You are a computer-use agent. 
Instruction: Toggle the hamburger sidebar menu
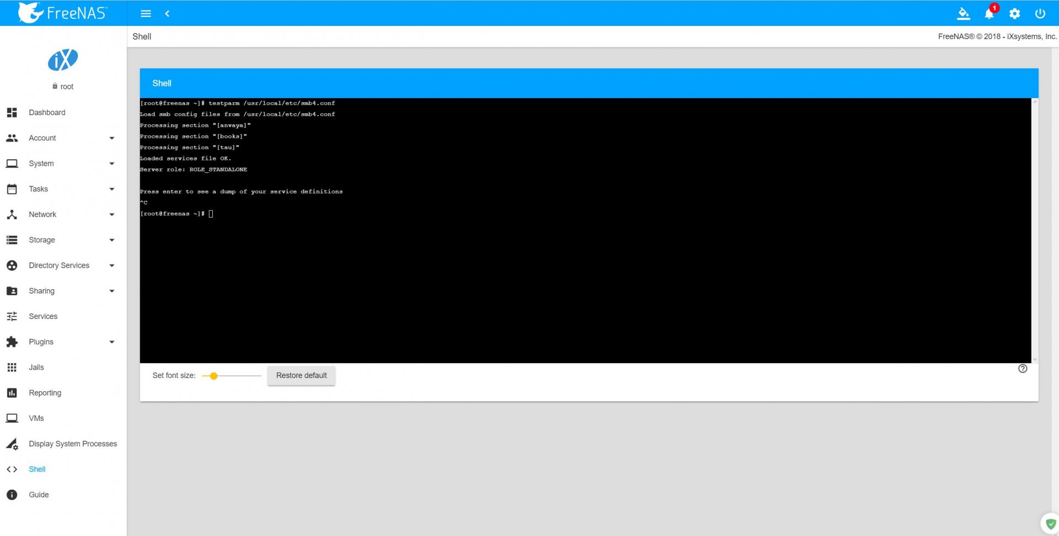[x=146, y=13]
